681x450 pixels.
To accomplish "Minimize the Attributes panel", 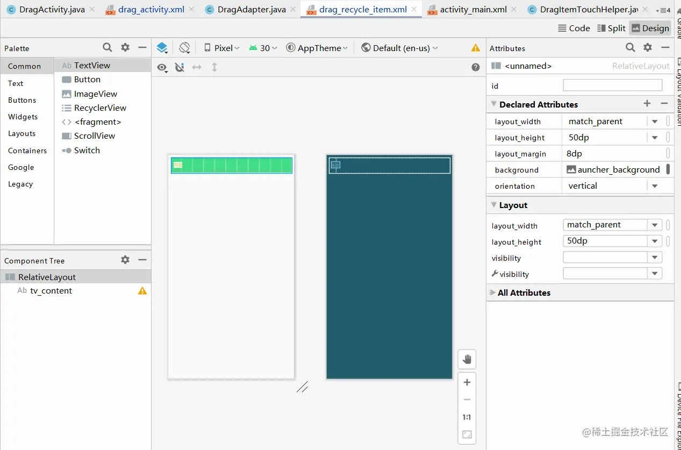I will [x=665, y=47].
